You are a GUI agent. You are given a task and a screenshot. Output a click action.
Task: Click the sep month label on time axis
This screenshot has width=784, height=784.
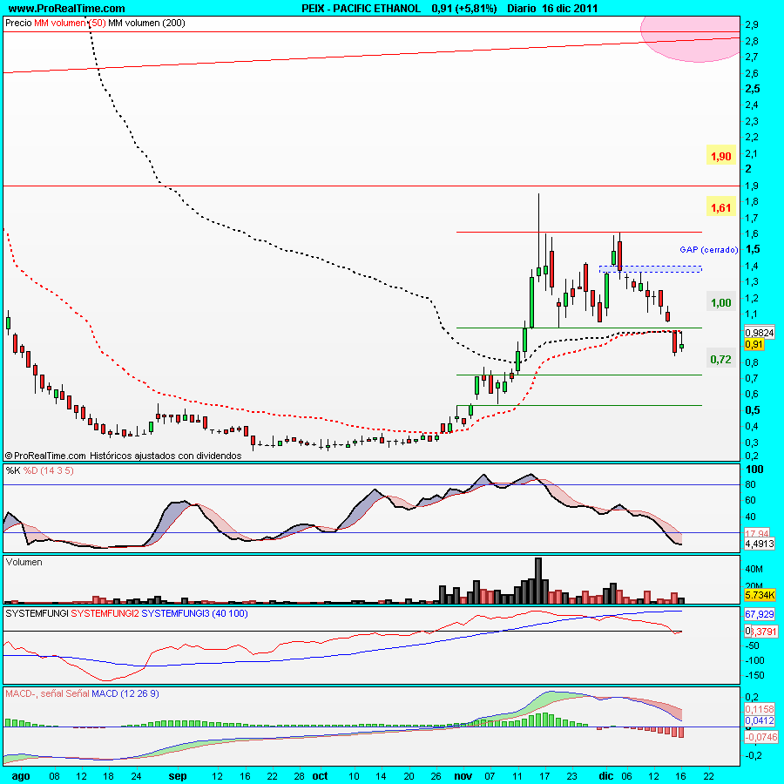tap(178, 776)
